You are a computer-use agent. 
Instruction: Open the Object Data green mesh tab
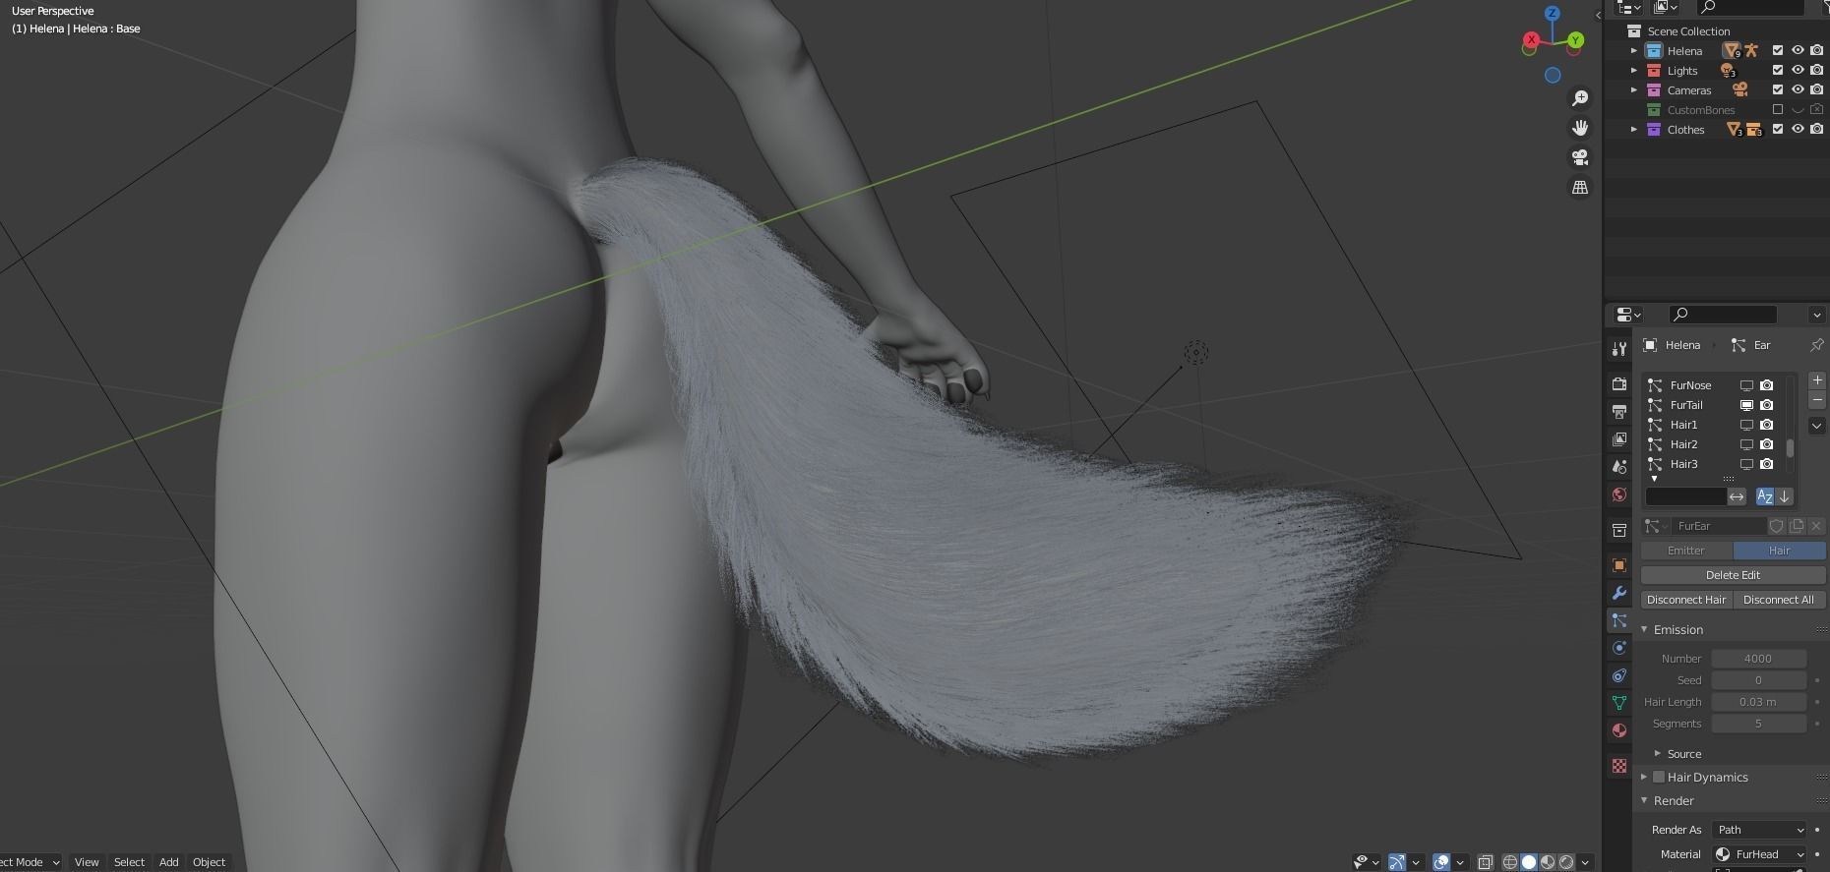point(1619,703)
